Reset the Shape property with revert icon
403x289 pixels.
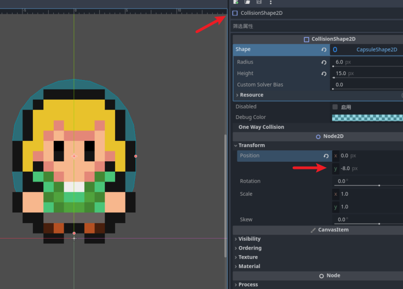pos(324,50)
